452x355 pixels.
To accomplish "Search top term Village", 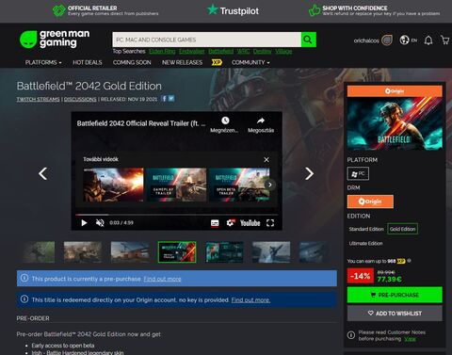I will pyautogui.click(x=283, y=51).
